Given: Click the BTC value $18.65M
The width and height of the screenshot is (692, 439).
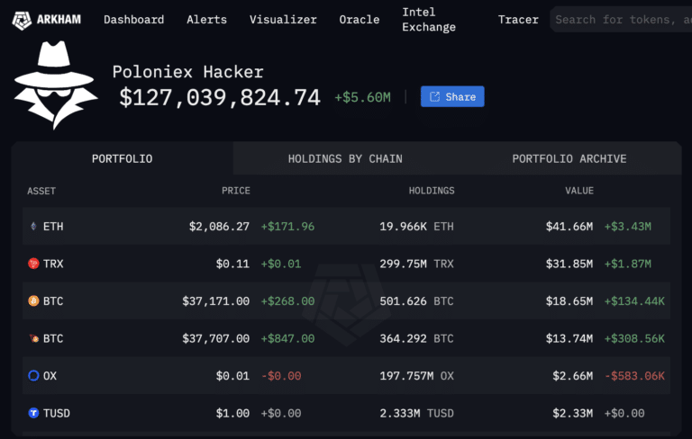Looking at the screenshot, I should [x=569, y=301].
